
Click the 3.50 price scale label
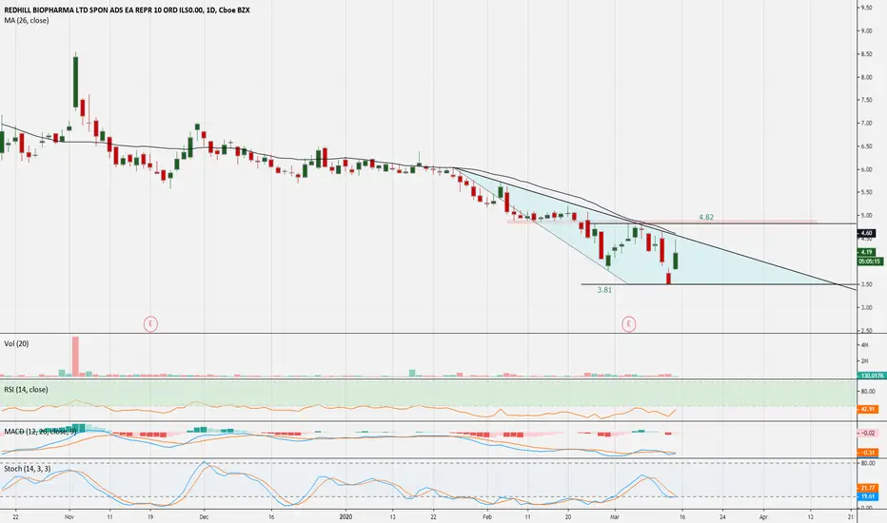coord(866,284)
